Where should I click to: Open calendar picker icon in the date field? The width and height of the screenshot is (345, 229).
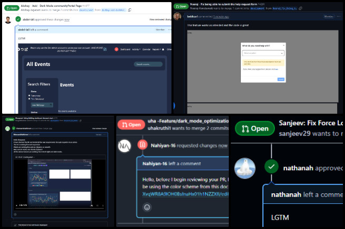pyautogui.click(x=51, y=105)
